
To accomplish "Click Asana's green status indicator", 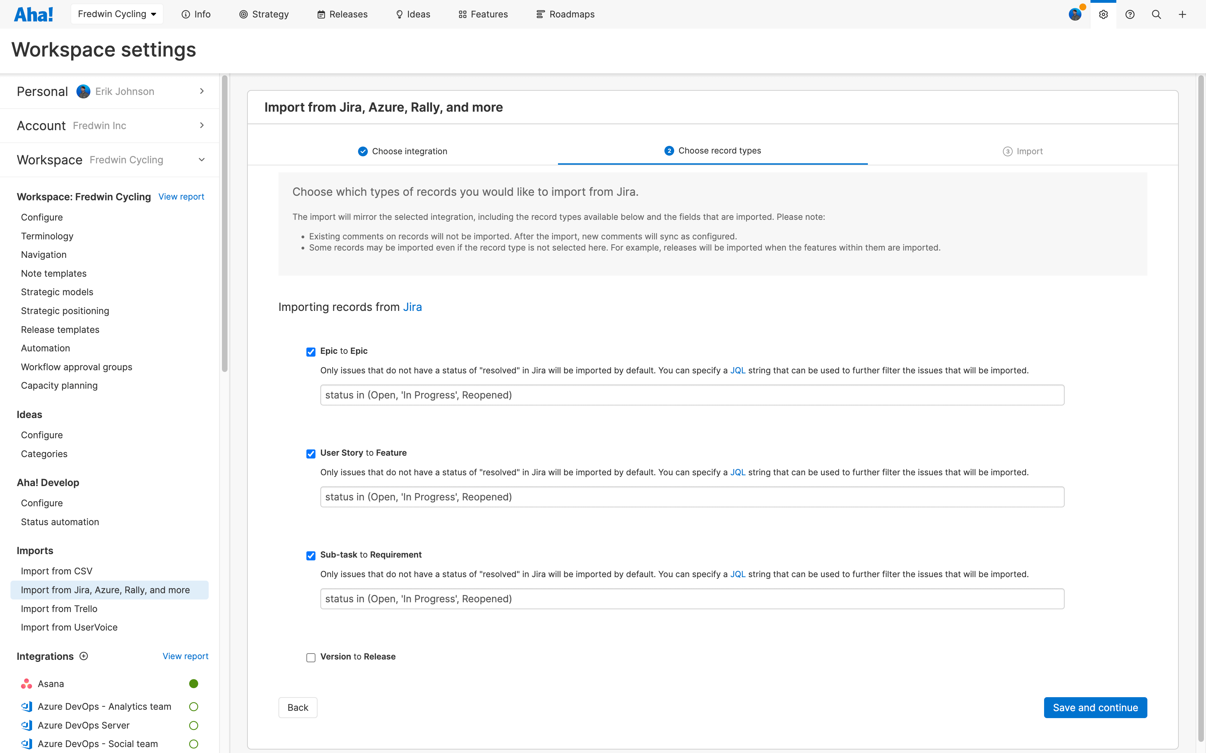I will pos(194,683).
